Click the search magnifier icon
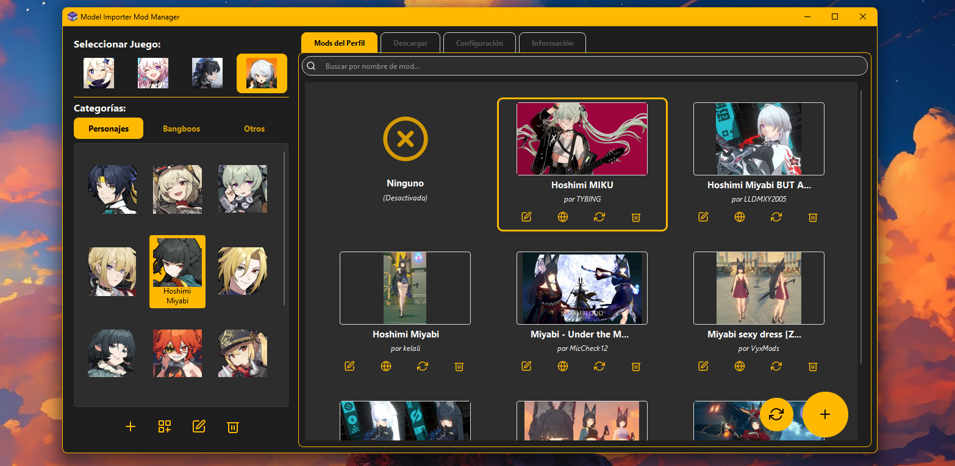This screenshot has height=466, width=955. click(311, 65)
